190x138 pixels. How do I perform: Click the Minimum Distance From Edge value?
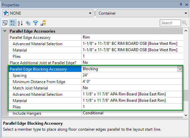coord(86,81)
